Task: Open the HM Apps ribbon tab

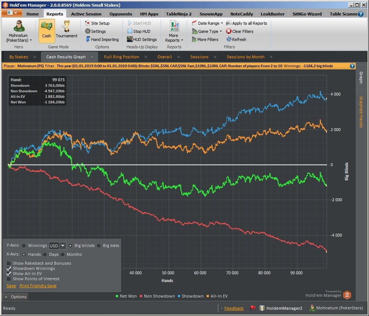Action: [x=149, y=14]
